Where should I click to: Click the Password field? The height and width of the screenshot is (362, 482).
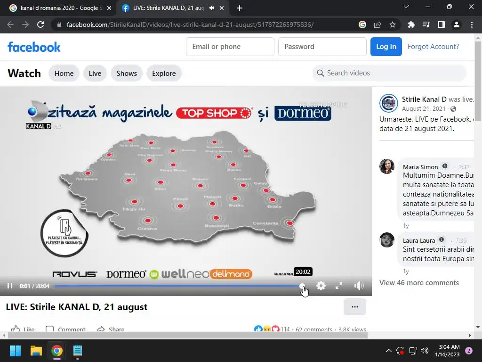[x=322, y=47]
